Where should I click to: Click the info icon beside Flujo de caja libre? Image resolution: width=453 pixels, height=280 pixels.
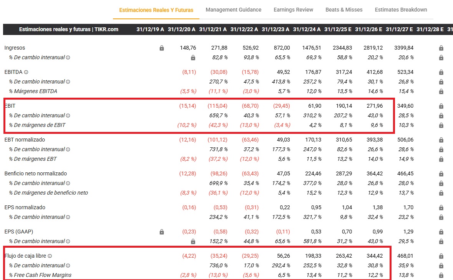pos(50,256)
